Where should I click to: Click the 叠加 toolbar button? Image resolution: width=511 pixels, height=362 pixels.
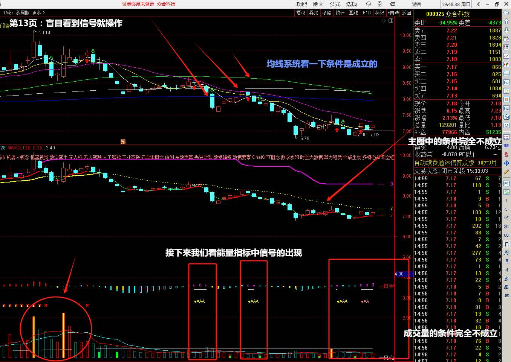(x=314, y=13)
